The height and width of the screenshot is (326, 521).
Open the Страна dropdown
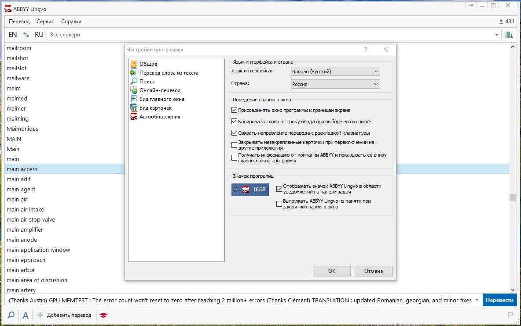(335, 84)
